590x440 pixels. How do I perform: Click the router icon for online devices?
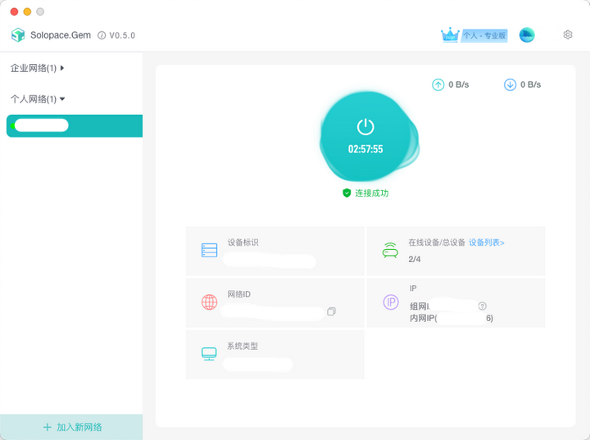[390, 250]
